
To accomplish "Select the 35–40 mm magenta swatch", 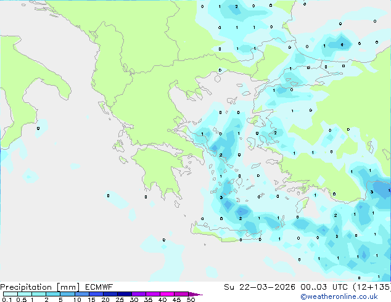I will (x=152, y=294).
